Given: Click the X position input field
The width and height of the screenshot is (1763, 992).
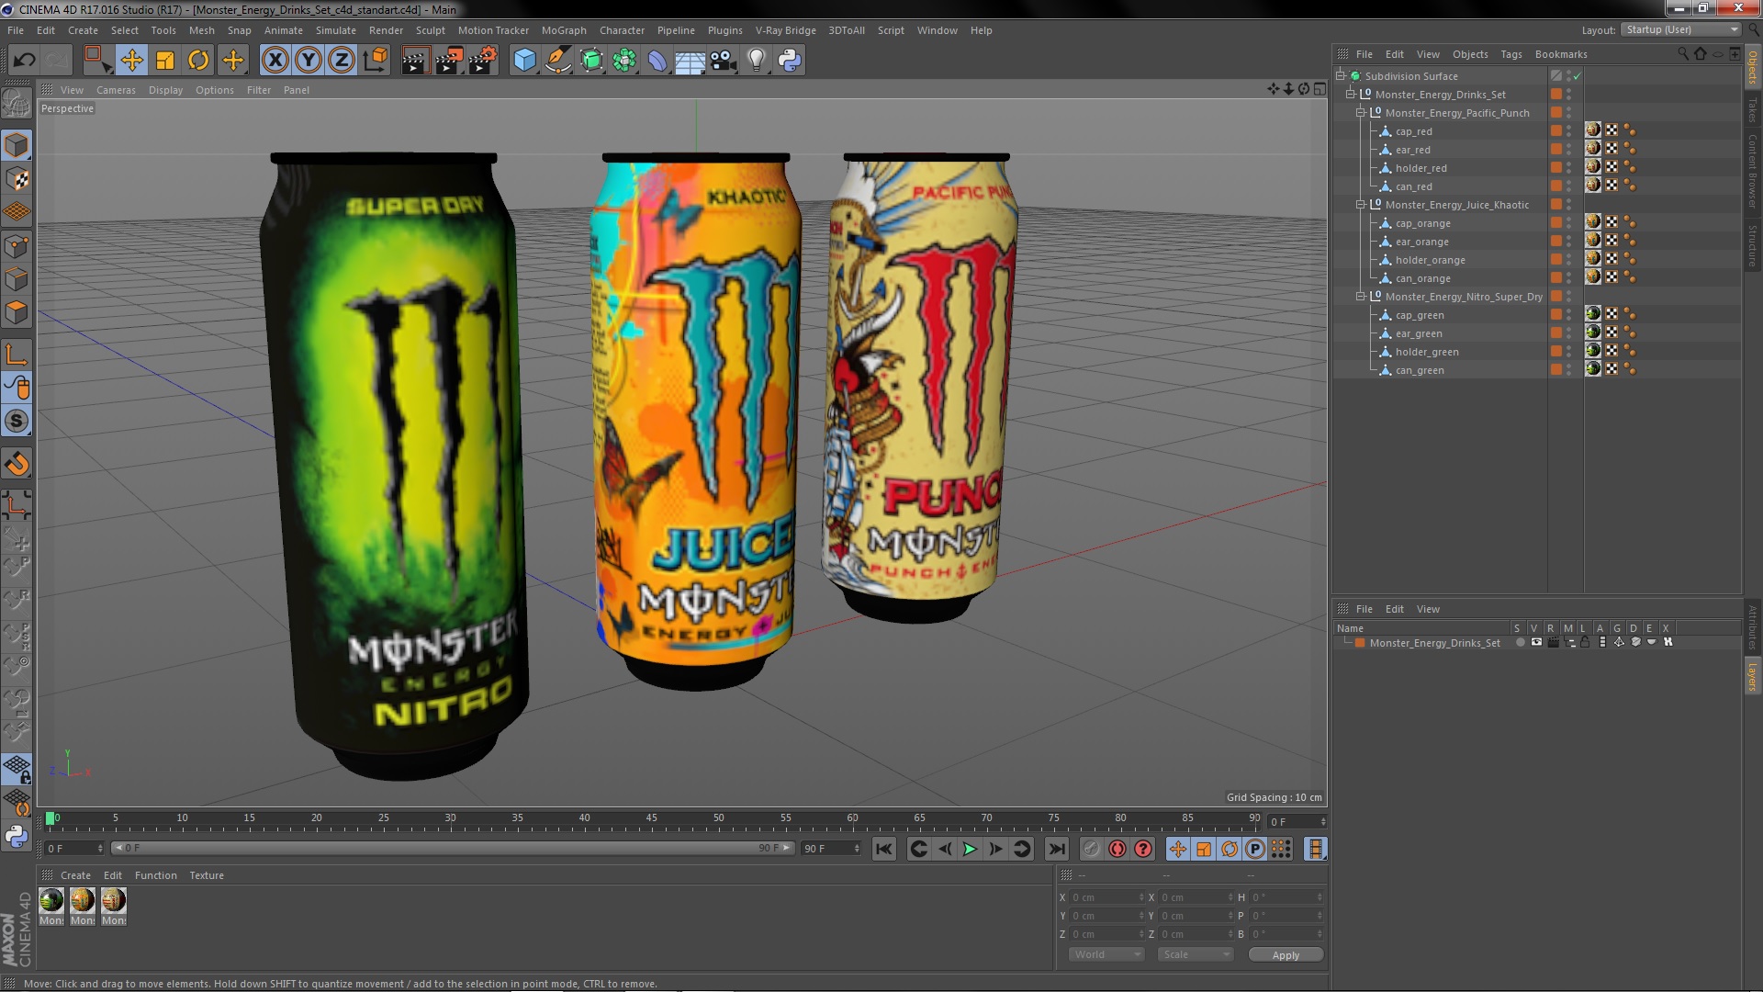Looking at the screenshot, I should [1106, 897].
